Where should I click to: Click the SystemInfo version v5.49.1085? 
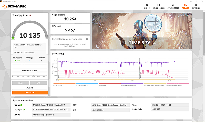click(x=170, y=109)
